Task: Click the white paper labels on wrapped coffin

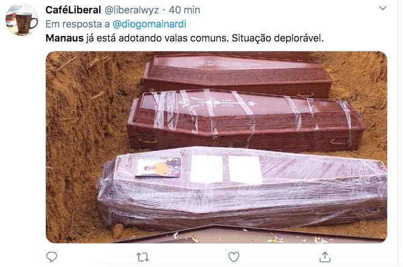Action: pyautogui.click(x=226, y=169)
